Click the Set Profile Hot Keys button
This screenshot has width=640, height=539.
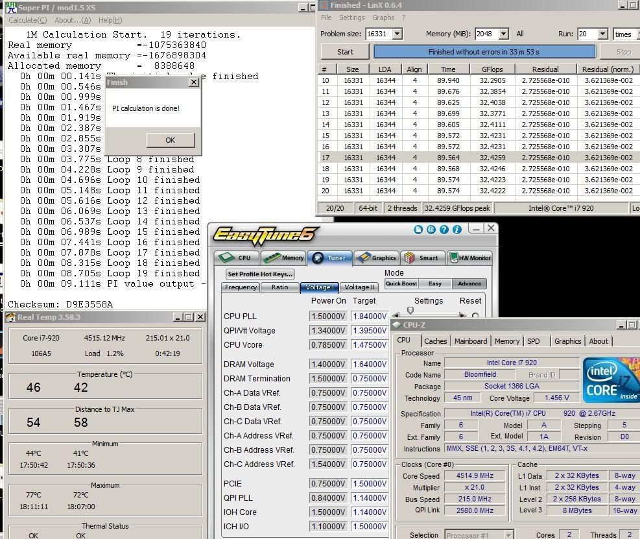click(260, 274)
